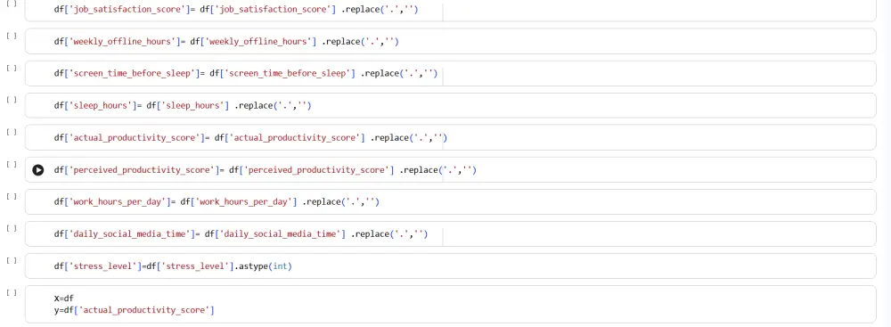Image resolution: width=891 pixels, height=327 pixels.
Task: Click the stress_level astype(int) code cell
Action: (450, 266)
